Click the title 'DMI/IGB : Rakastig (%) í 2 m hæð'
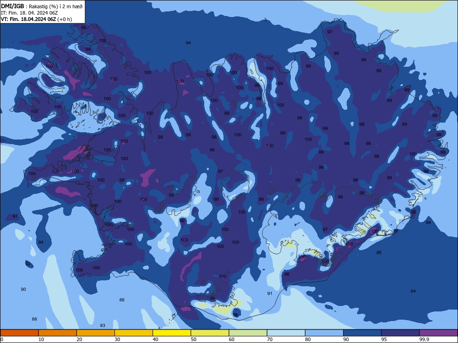 point(42,6)
